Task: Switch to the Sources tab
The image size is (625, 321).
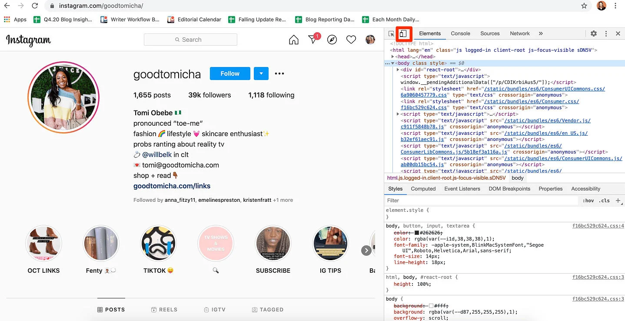Action: pyautogui.click(x=490, y=33)
